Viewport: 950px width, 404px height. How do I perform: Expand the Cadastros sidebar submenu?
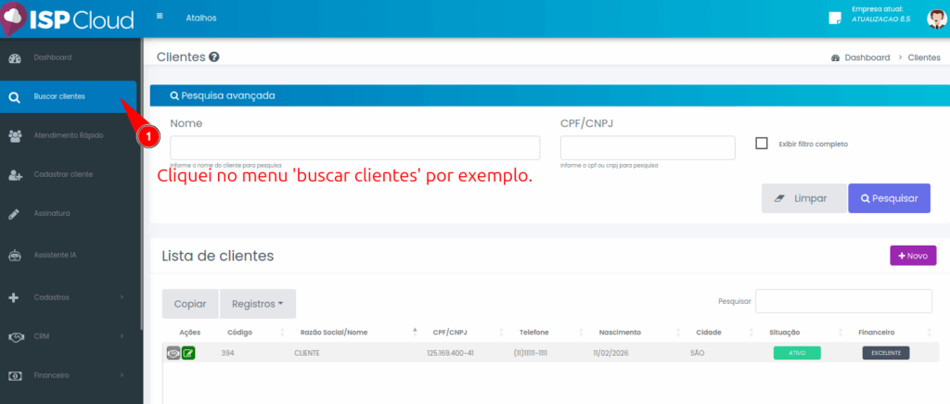click(x=65, y=297)
